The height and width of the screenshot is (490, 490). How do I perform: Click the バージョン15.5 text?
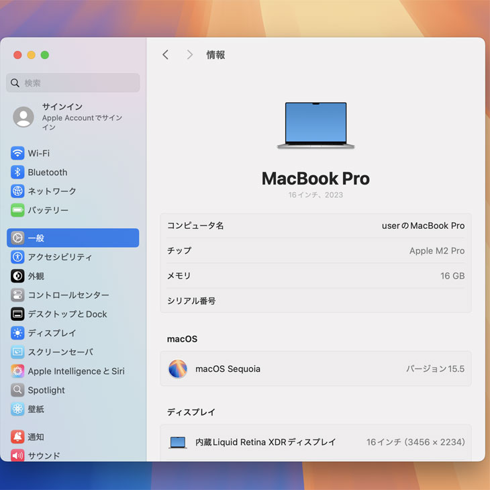click(x=436, y=369)
